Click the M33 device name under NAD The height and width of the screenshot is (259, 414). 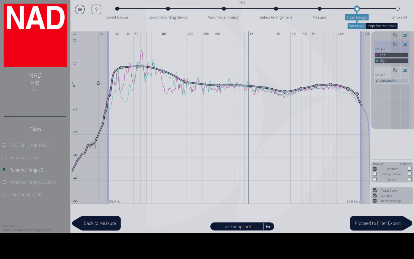click(x=35, y=83)
